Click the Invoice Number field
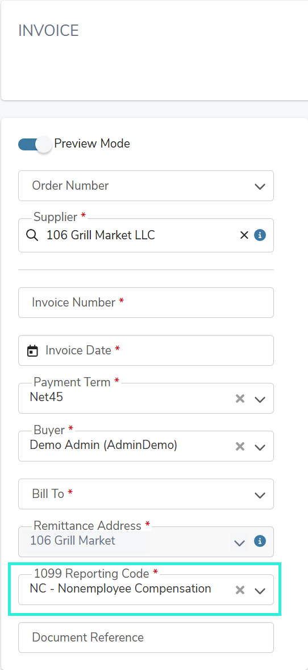Viewport: 308px width, 670px height. point(145,303)
